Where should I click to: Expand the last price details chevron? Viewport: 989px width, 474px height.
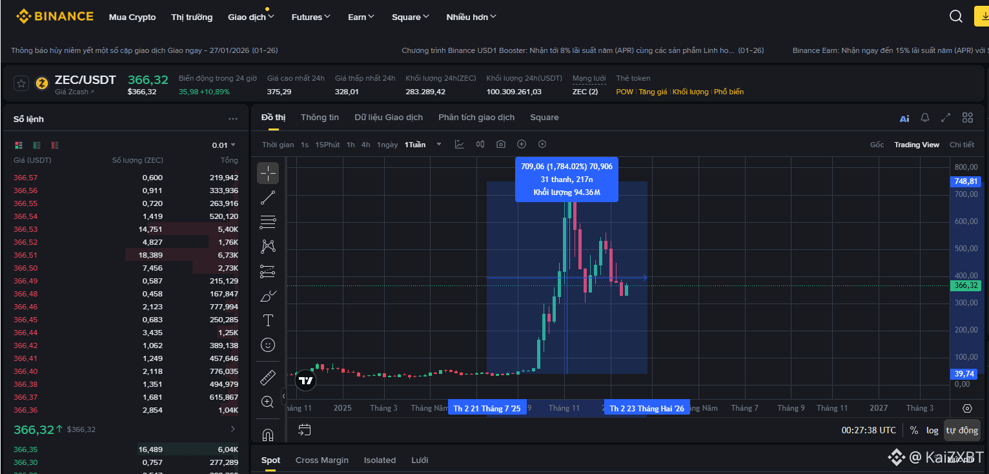click(x=233, y=429)
